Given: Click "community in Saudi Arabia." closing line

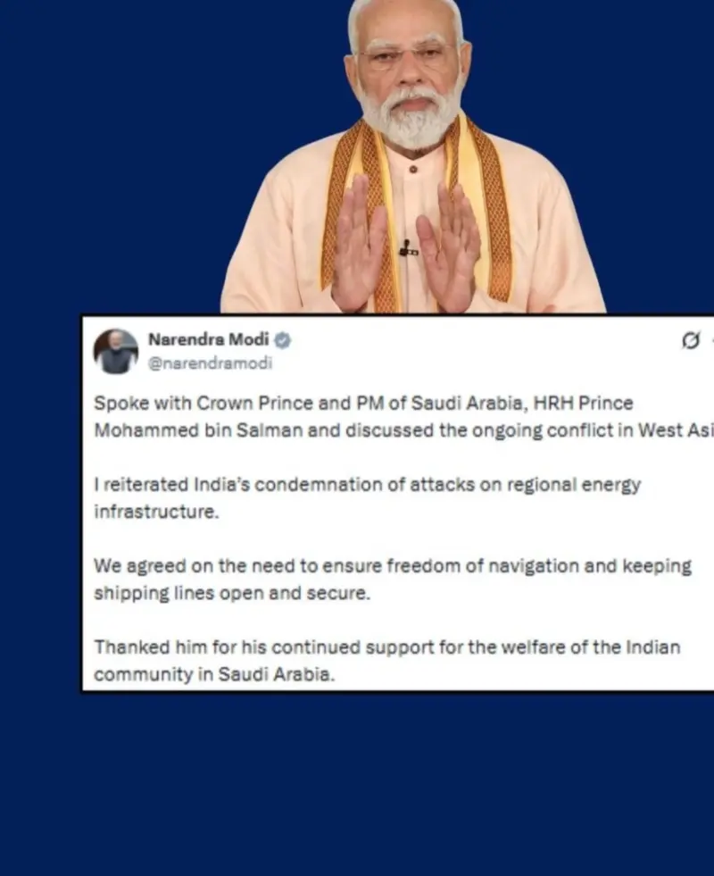Looking at the screenshot, I should coord(214,674).
